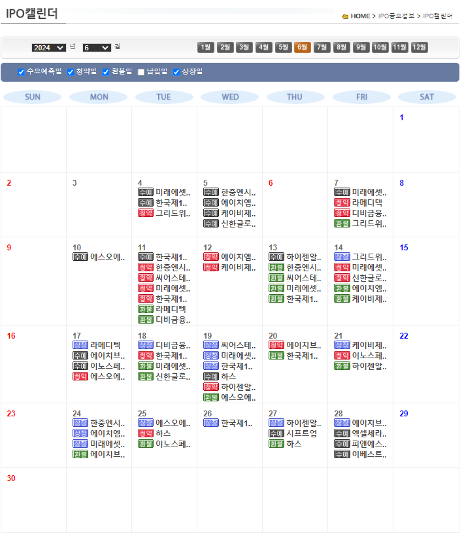Uncheck the 상장일 checkbox
The height and width of the screenshot is (536, 464).
[176, 72]
